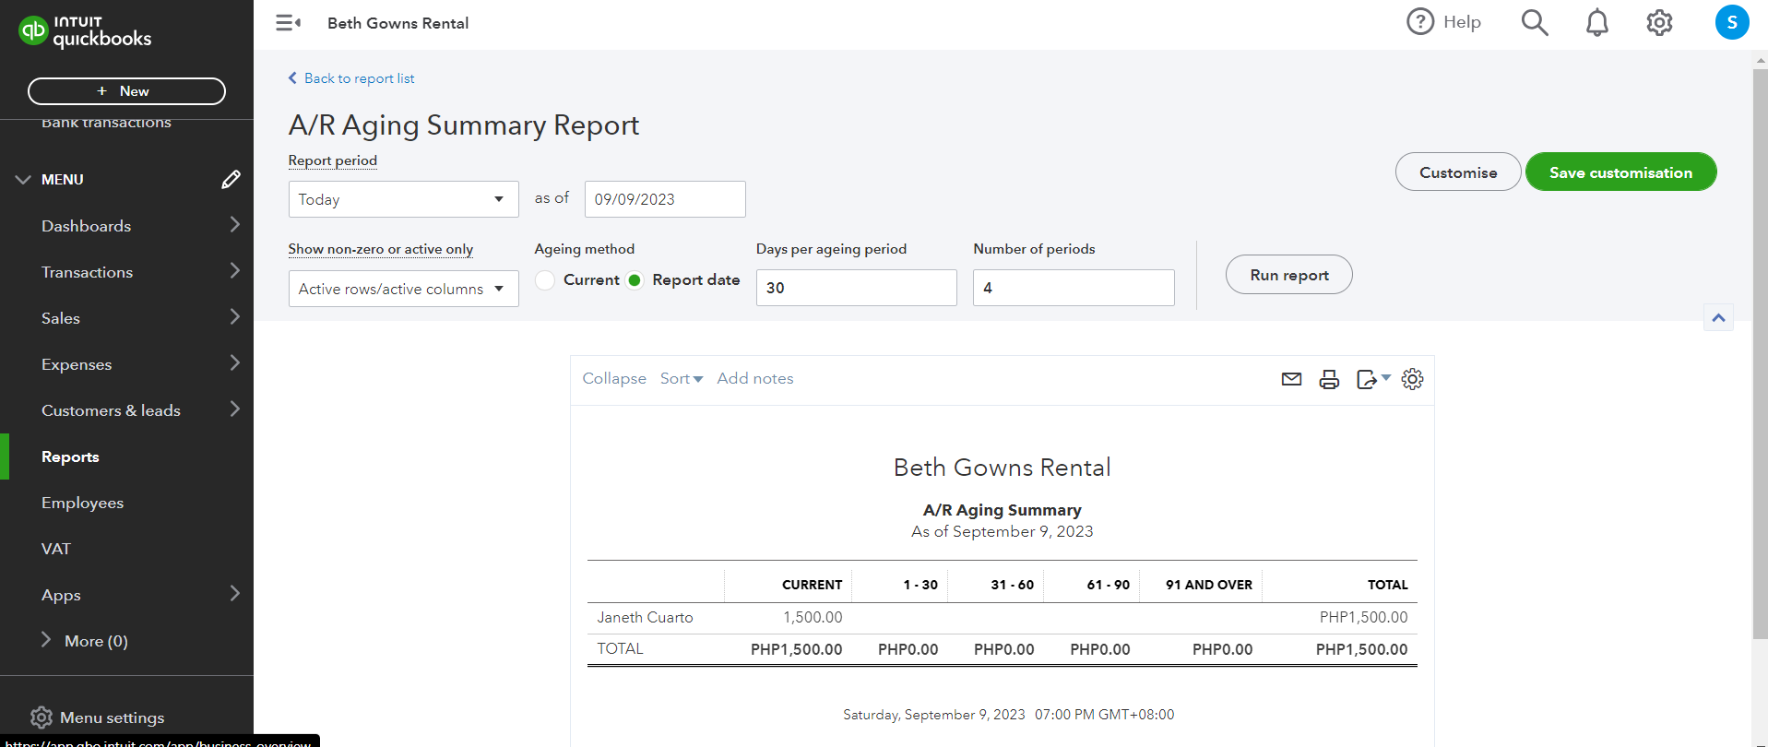Viewport: 1768px width, 747px height.
Task: Expand the Transactions submenu arrow
Action: click(x=234, y=271)
